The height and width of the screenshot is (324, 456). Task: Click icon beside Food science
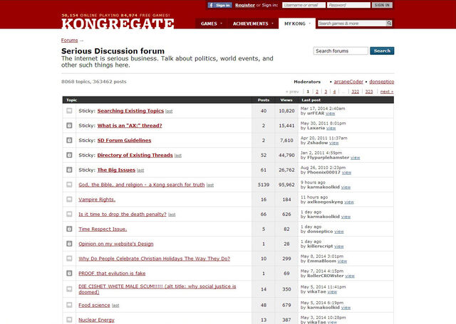point(69,305)
